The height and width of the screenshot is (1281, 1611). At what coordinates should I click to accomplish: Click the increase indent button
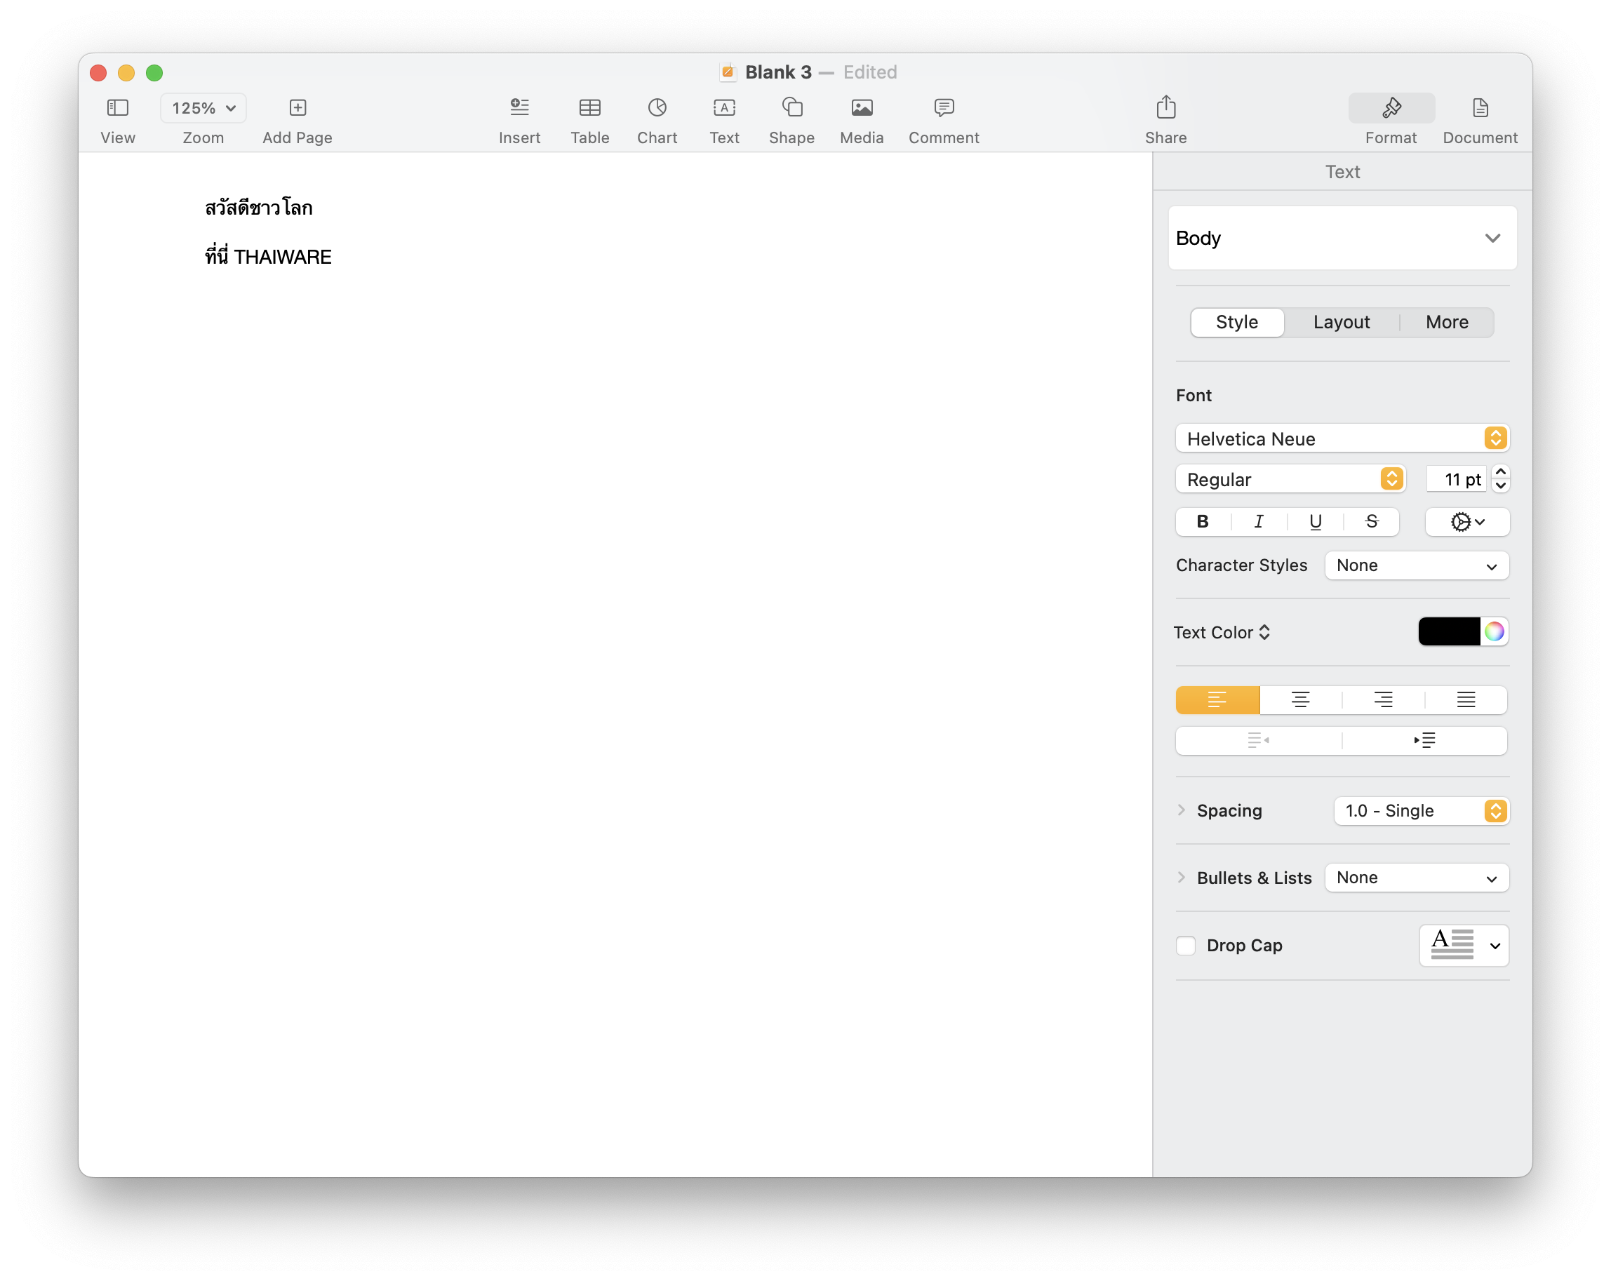(1424, 740)
